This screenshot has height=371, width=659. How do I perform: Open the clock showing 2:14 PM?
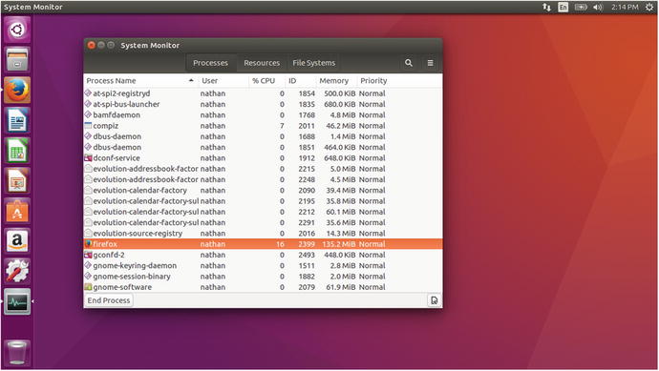(x=625, y=7)
